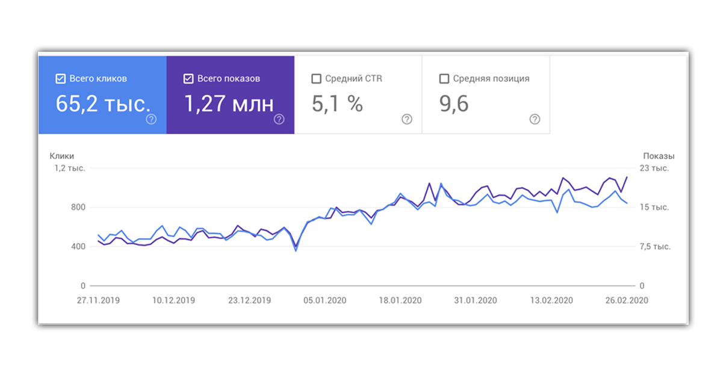Click the lowest dip point on chart lines
726x376 pixels.
[x=296, y=249]
